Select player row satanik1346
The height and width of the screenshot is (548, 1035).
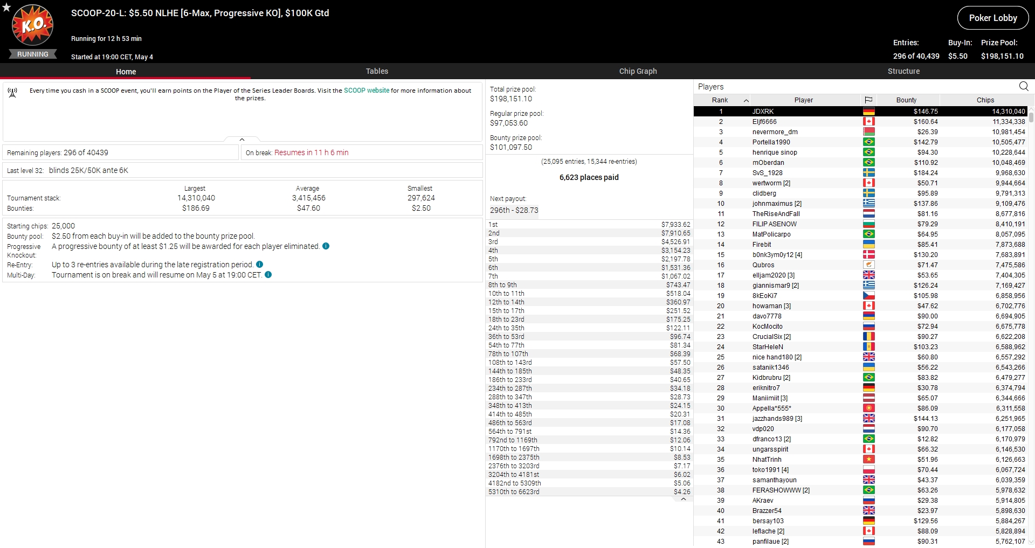[x=860, y=367]
